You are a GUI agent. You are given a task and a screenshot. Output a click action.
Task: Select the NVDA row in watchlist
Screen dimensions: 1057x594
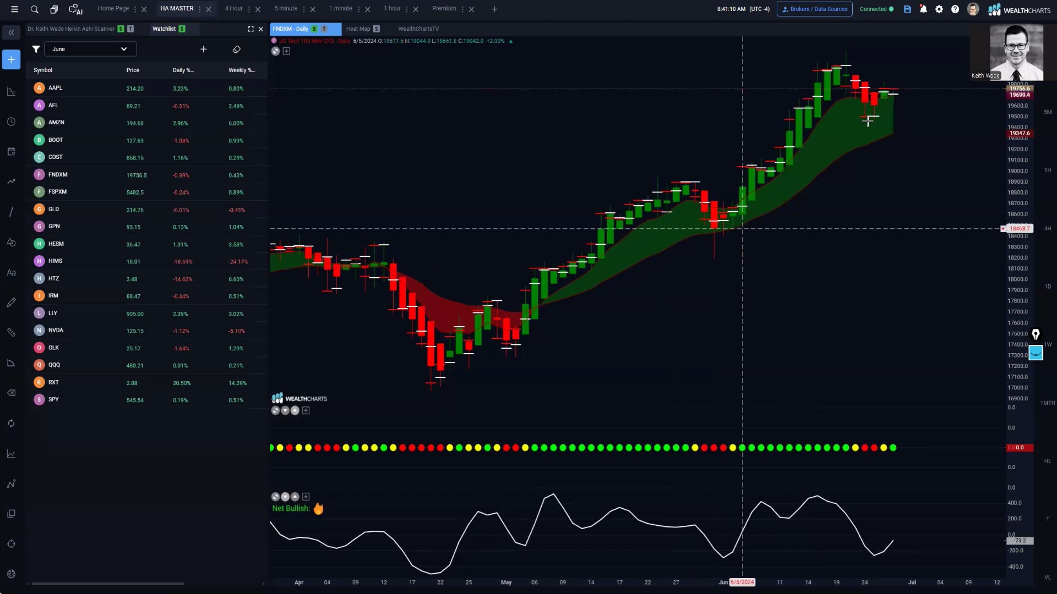pos(146,331)
